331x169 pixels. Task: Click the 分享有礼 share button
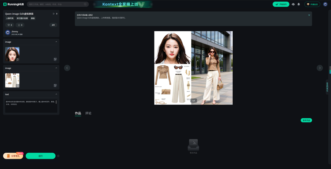point(13,156)
